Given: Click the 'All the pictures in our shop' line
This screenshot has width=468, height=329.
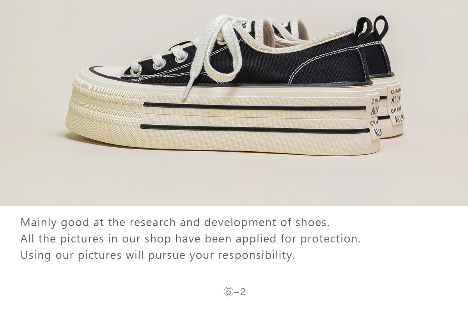Looking at the screenshot, I should coord(190,239).
